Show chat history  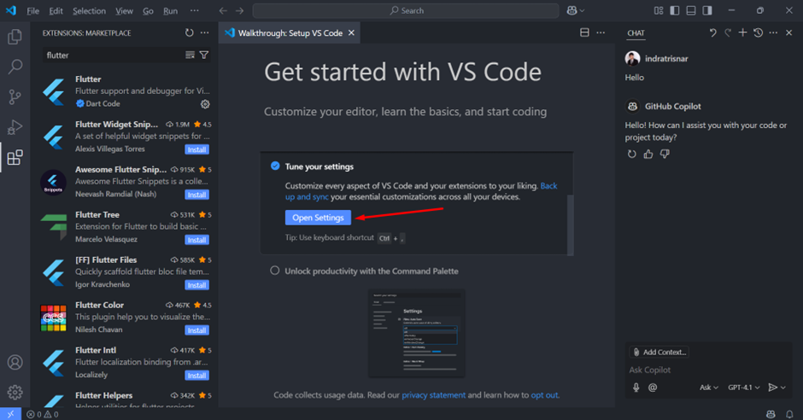[x=759, y=32]
